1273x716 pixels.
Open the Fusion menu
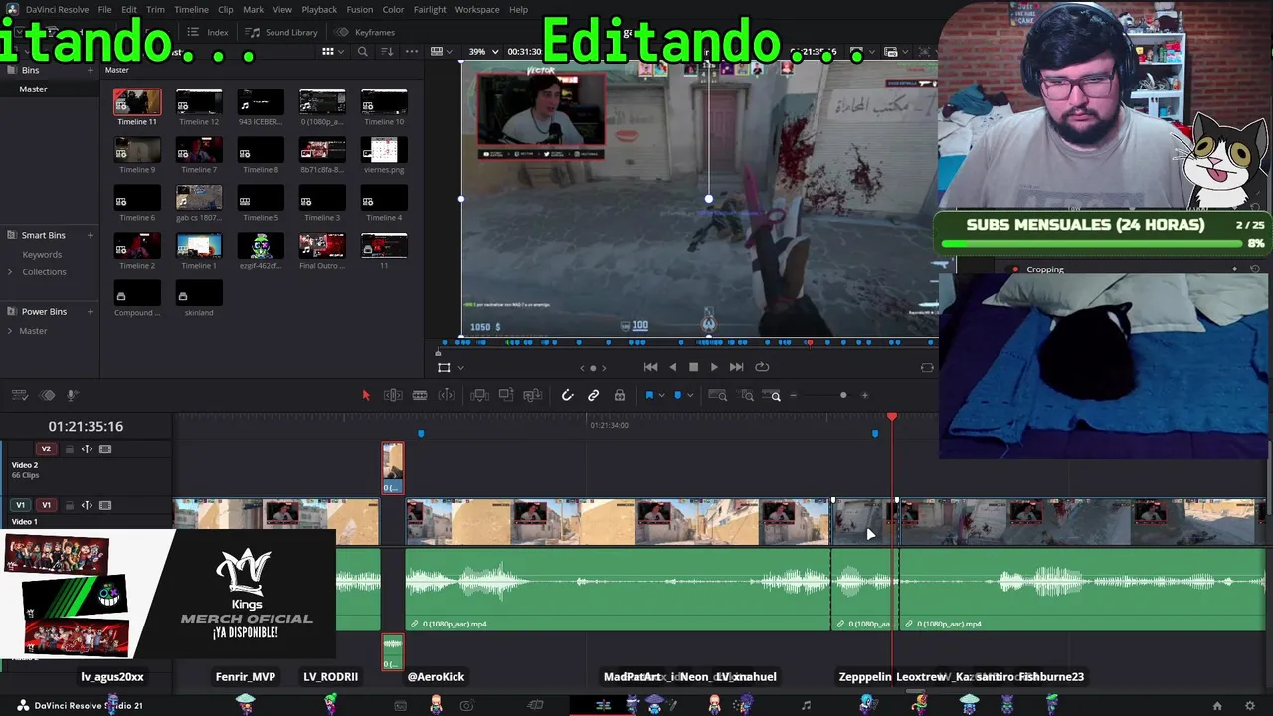point(360,10)
